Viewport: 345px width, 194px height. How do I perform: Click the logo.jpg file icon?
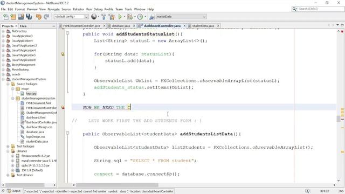[23, 93]
